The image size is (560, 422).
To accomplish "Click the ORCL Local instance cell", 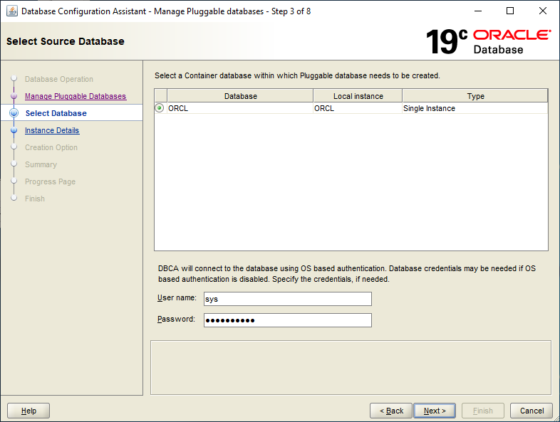I will pos(358,108).
